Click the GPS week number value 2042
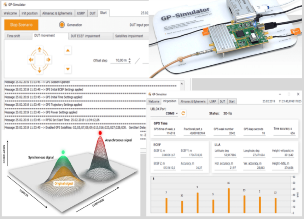304x219 pixels. 224,133
